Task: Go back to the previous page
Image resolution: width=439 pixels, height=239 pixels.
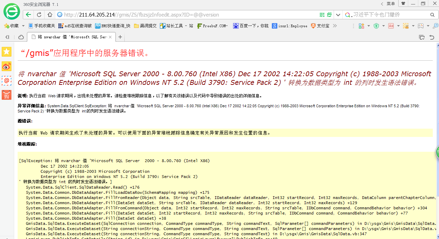Action: pyautogui.click(x=28, y=15)
